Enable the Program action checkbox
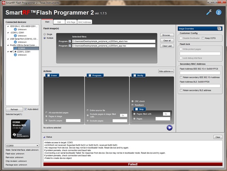Screen dimensions: 227x171 (90, 75)
